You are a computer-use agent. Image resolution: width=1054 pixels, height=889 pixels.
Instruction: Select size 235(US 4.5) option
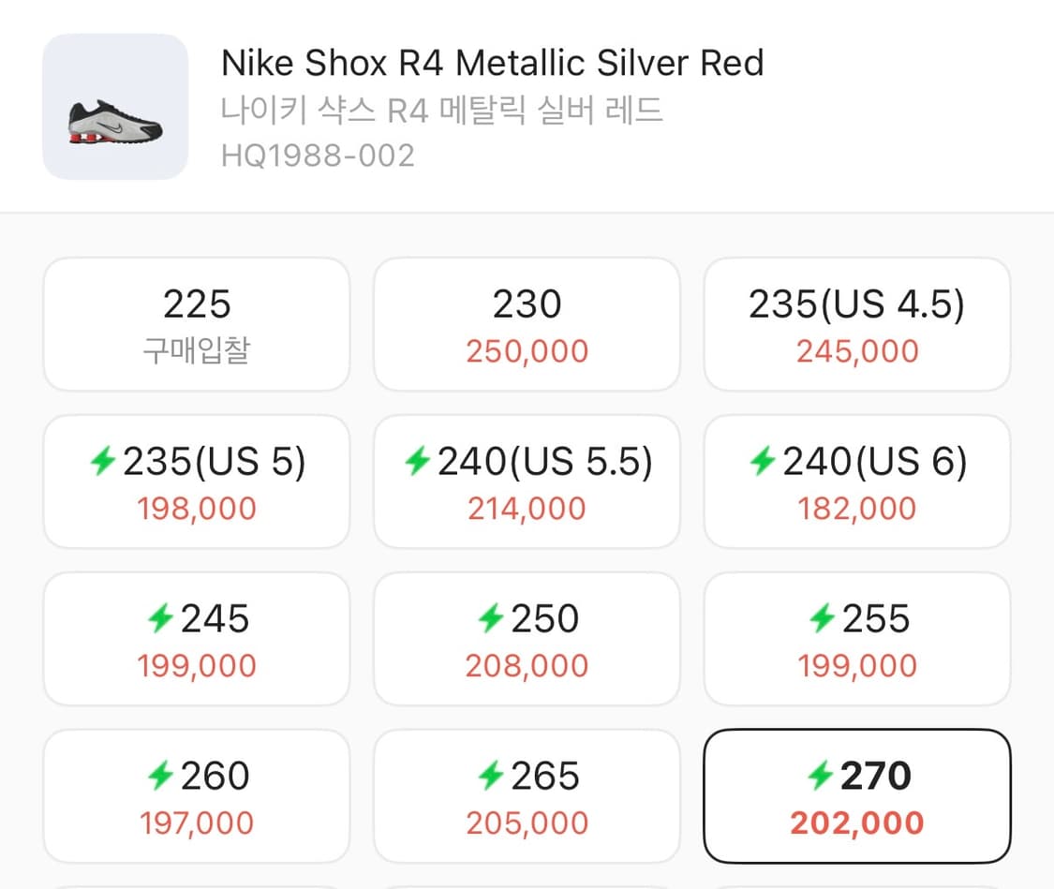(x=856, y=324)
